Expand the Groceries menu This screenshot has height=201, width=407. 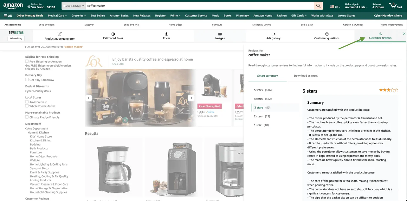79,16
